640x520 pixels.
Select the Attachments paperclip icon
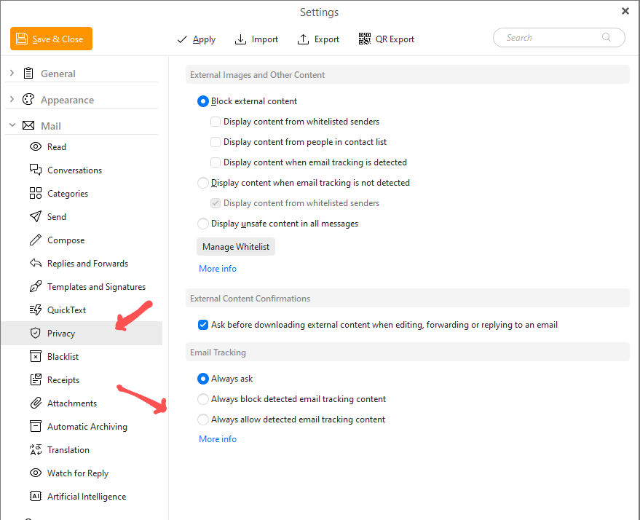[x=35, y=403]
